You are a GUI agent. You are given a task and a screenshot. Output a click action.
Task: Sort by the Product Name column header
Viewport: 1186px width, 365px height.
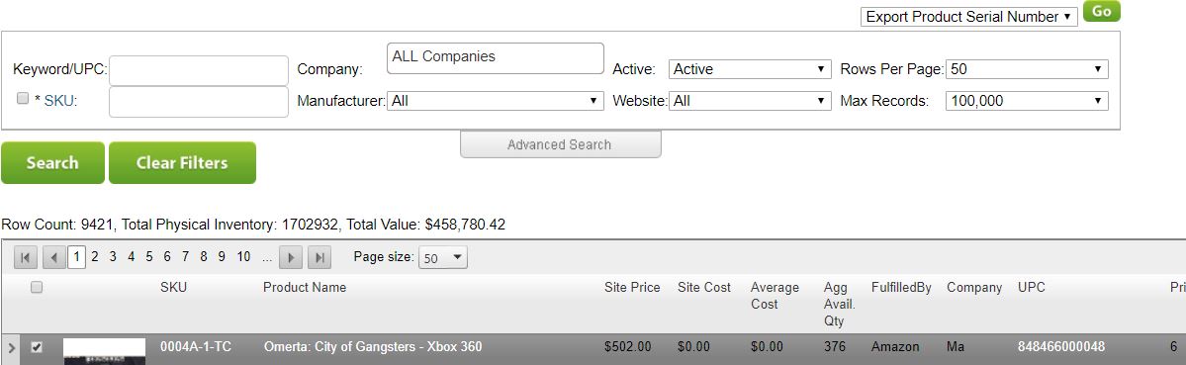pyautogui.click(x=305, y=287)
